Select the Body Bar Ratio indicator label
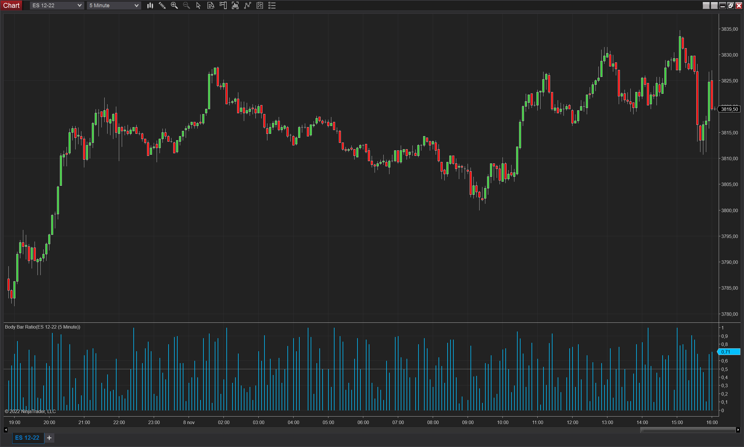 (x=42, y=327)
